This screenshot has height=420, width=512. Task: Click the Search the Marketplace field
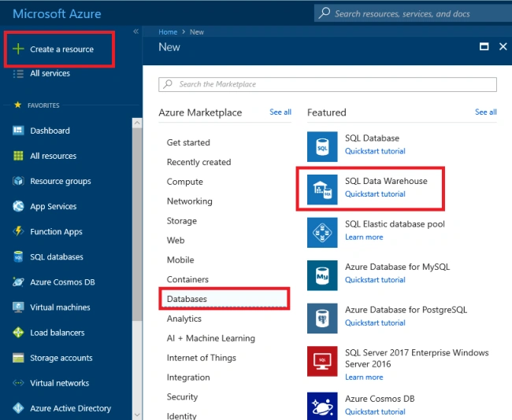click(x=328, y=84)
